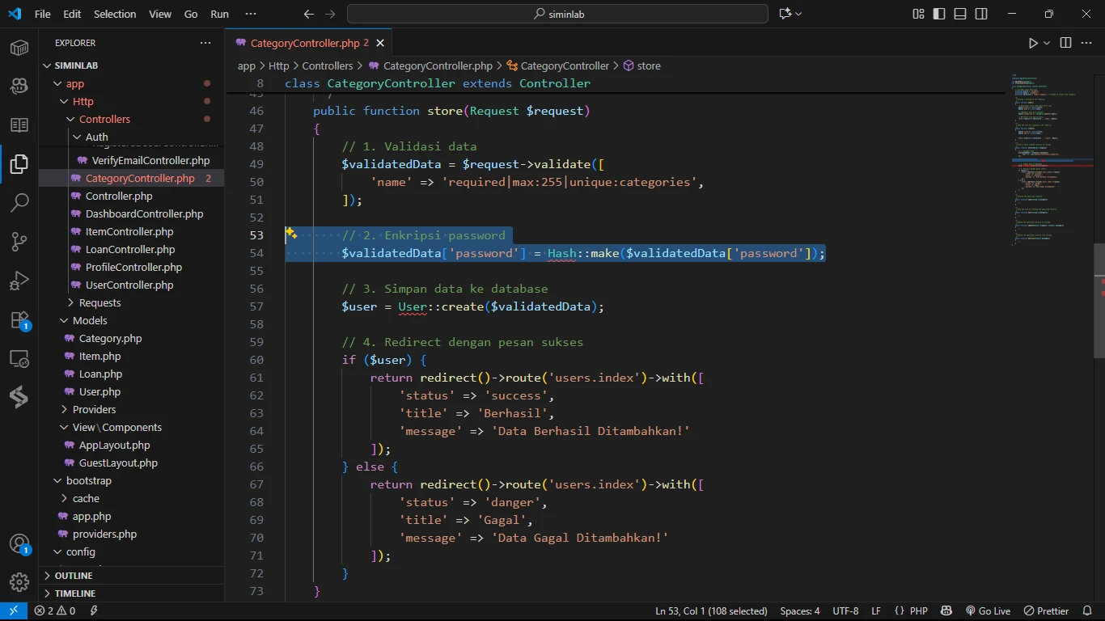
Task: Click the Run Code play button
Action: tap(1033, 43)
